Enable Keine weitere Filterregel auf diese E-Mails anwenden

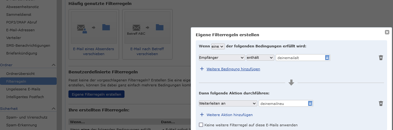[x=201, y=125]
